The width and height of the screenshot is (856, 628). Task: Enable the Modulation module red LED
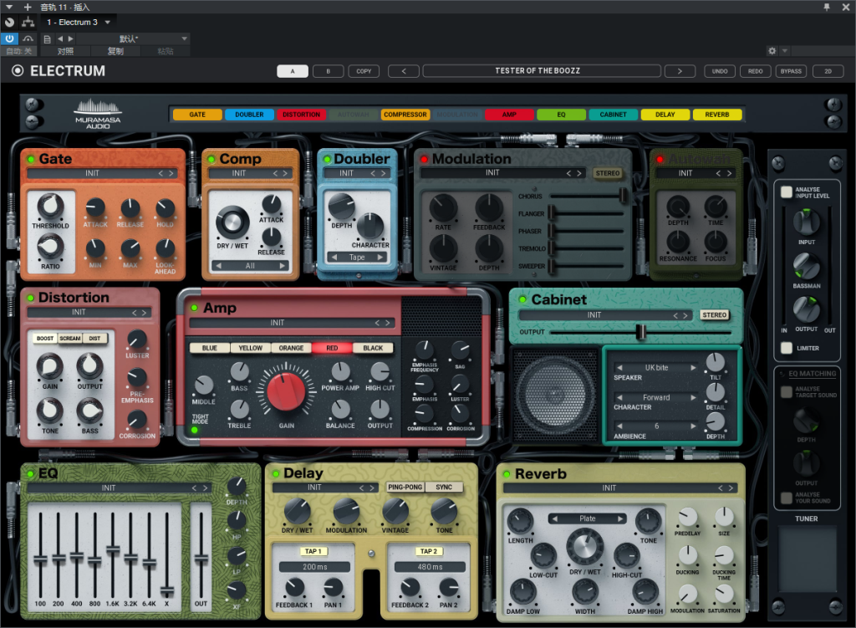(x=424, y=159)
